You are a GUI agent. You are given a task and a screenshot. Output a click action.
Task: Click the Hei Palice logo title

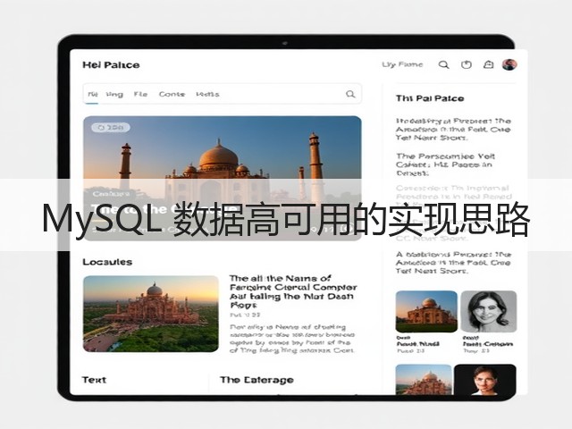111,65
